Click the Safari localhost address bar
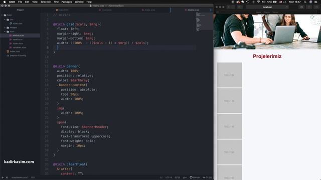Image resolution: width=321 pixels, height=180 pixels. coord(267,7)
